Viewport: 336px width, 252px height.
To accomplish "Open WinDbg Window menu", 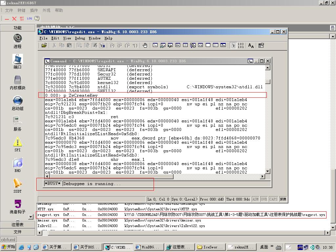I will coord(94,38).
